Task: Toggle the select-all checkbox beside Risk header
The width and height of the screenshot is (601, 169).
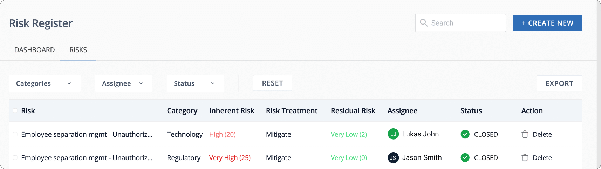Action: [x=15, y=110]
